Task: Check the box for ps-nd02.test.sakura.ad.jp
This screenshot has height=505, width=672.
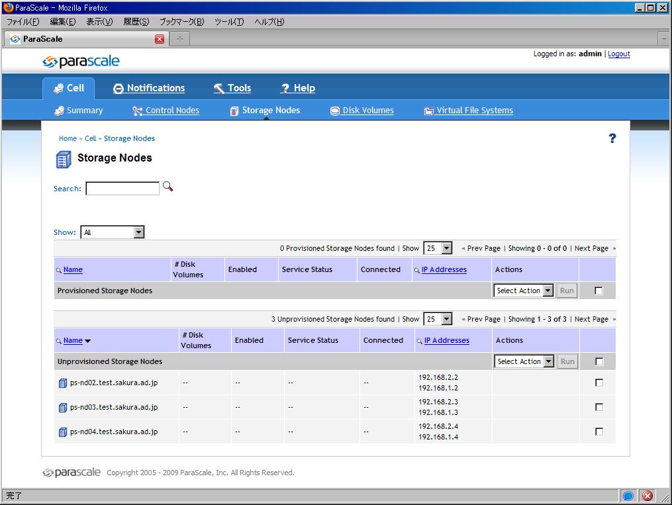Action: click(599, 383)
